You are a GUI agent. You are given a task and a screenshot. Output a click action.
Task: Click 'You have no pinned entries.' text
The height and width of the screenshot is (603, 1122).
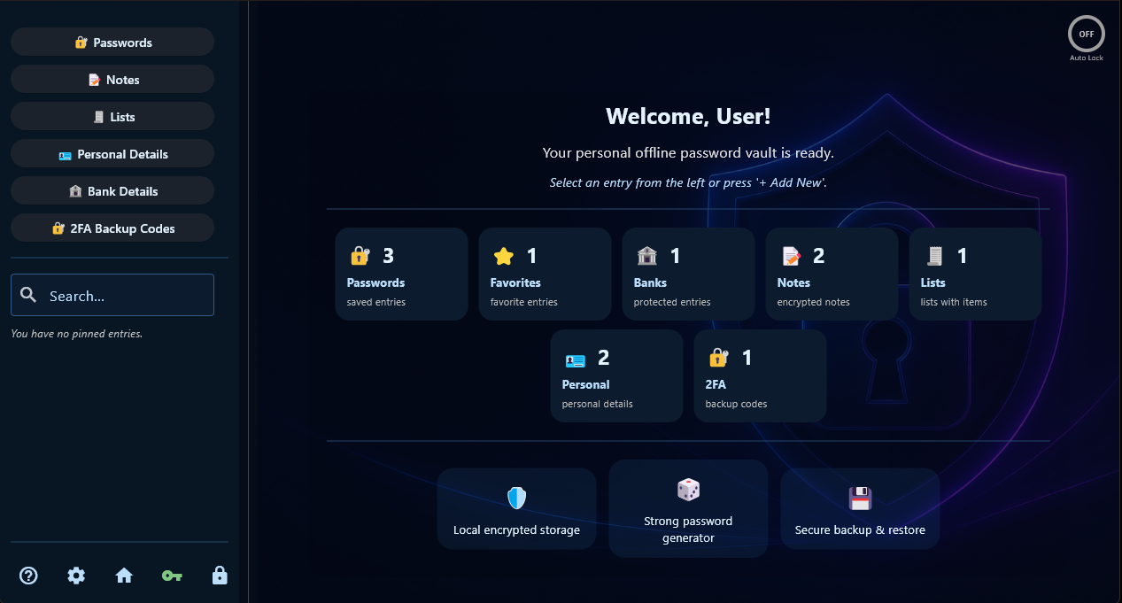tap(76, 334)
